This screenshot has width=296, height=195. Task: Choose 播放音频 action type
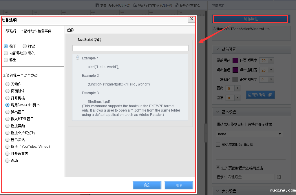[x=8, y=126]
